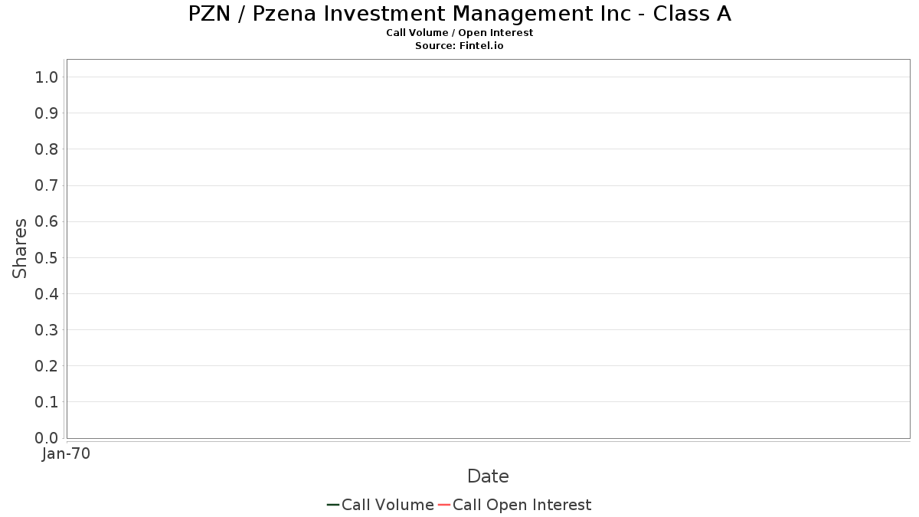Click the 0.9 y-axis tick label
Image resolution: width=919 pixels, height=517 pixels.
47,113
